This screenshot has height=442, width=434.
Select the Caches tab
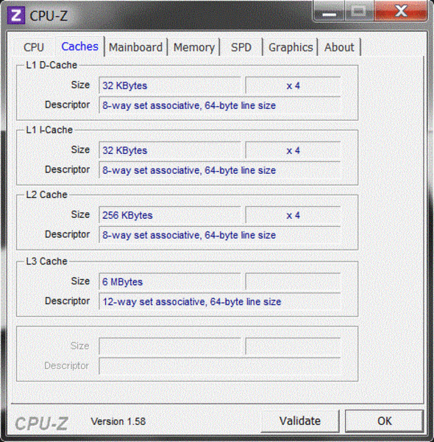coord(79,46)
